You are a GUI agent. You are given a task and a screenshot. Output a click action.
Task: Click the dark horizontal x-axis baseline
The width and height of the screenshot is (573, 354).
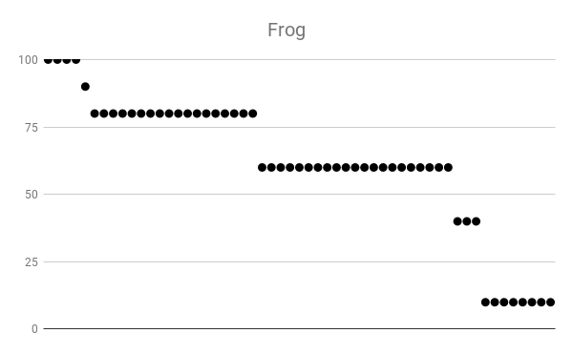click(299, 329)
